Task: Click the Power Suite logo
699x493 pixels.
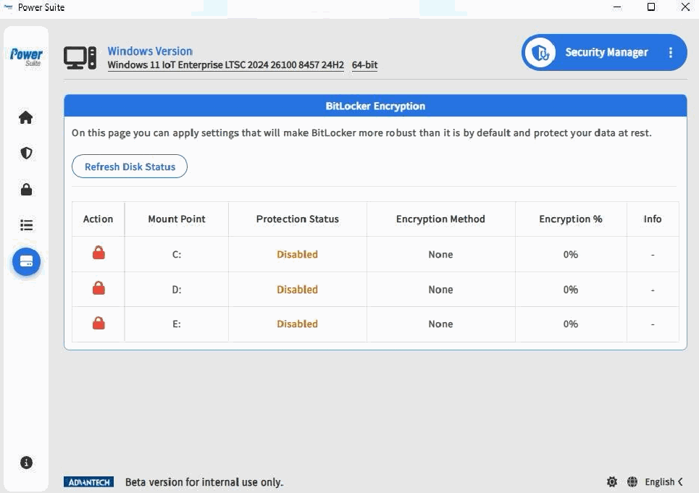Action: pos(26,56)
